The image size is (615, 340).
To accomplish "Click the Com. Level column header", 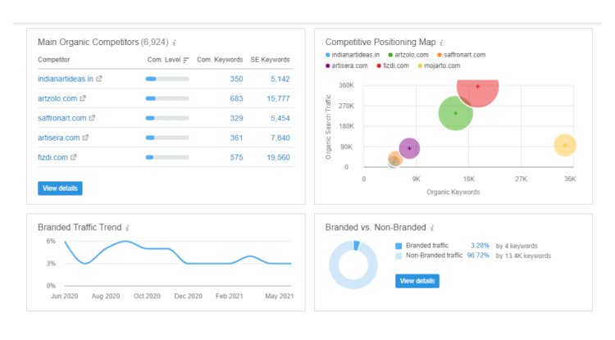I will pyautogui.click(x=164, y=60).
